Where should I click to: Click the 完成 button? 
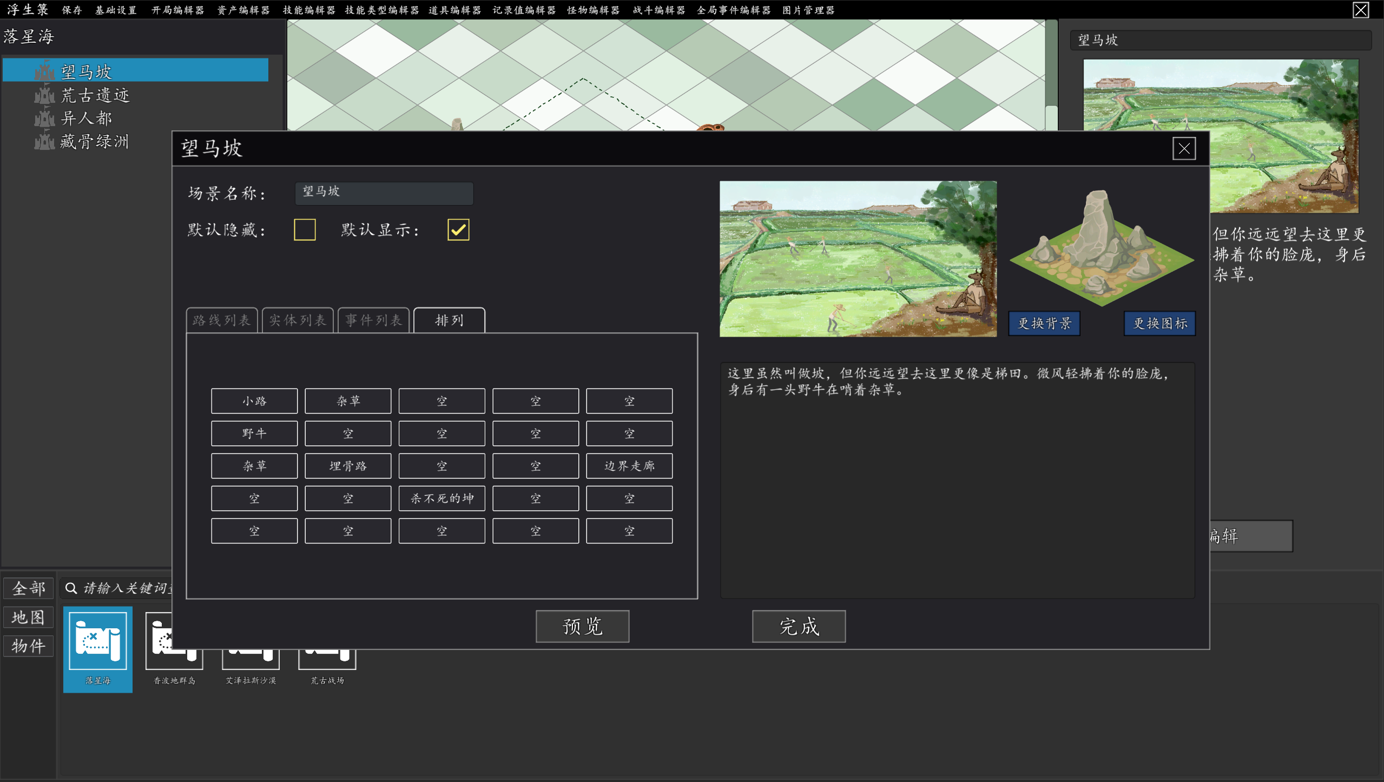pyautogui.click(x=799, y=626)
